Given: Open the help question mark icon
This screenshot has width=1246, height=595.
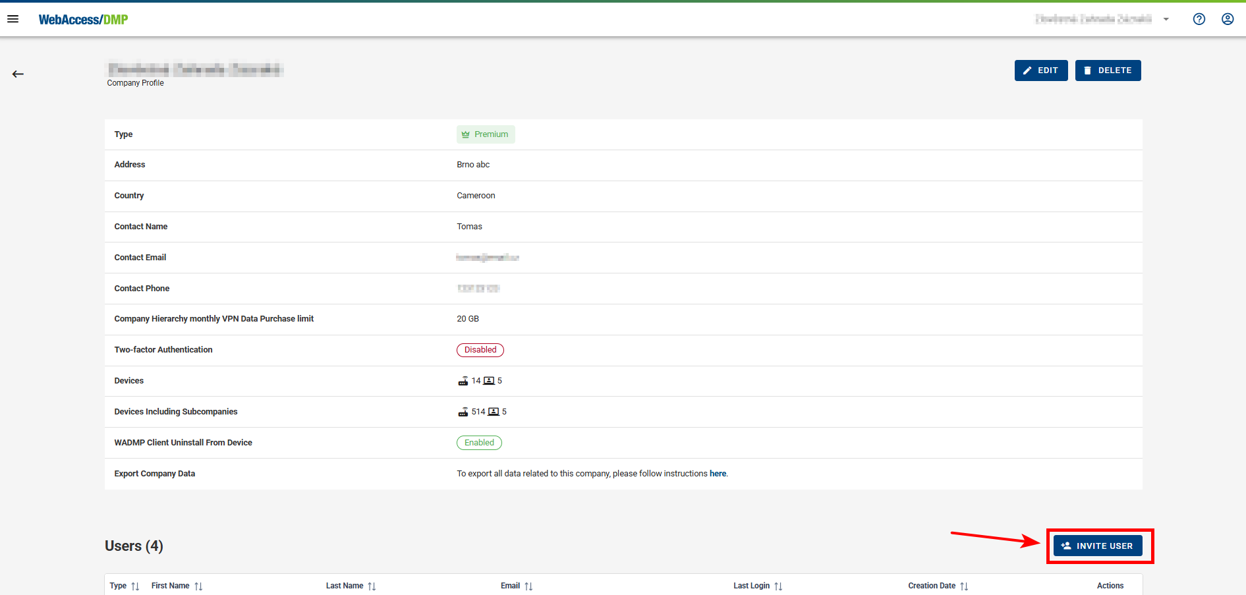Looking at the screenshot, I should (x=1199, y=19).
